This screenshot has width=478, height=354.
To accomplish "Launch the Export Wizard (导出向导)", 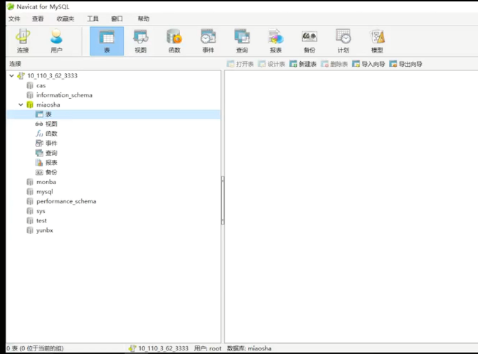I will (405, 64).
